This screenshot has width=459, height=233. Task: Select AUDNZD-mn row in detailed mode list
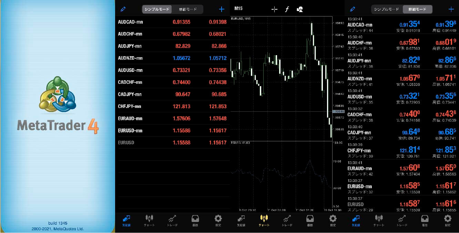pos(402,79)
